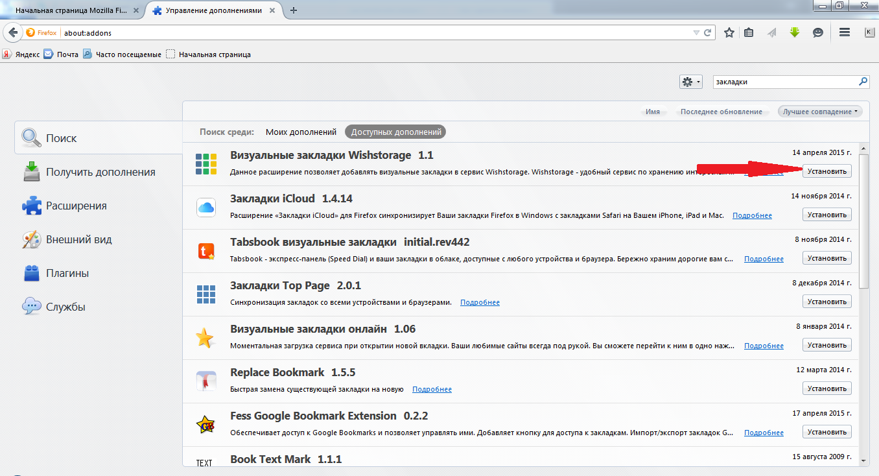Open the Firefox hamburger menu

(844, 32)
